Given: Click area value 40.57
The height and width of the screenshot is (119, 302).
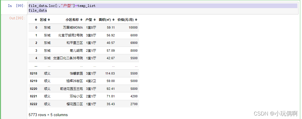Looking at the screenshot, I should [x=111, y=43].
